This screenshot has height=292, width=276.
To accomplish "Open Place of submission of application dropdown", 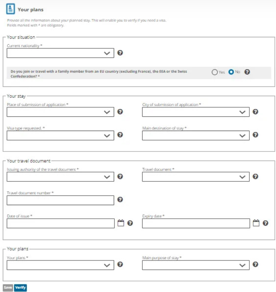I will pos(60,112).
